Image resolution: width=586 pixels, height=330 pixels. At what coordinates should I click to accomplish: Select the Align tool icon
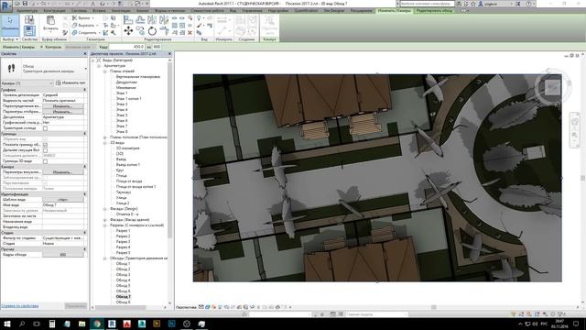128,19
